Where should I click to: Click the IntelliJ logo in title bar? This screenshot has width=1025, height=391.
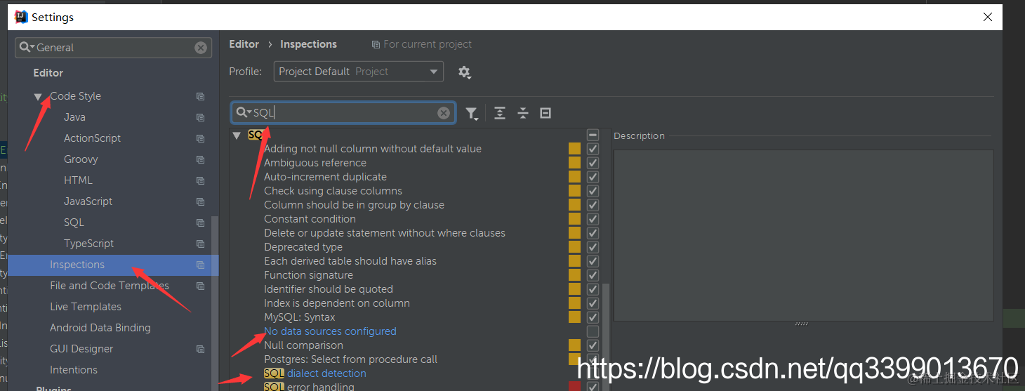click(x=21, y=17)
